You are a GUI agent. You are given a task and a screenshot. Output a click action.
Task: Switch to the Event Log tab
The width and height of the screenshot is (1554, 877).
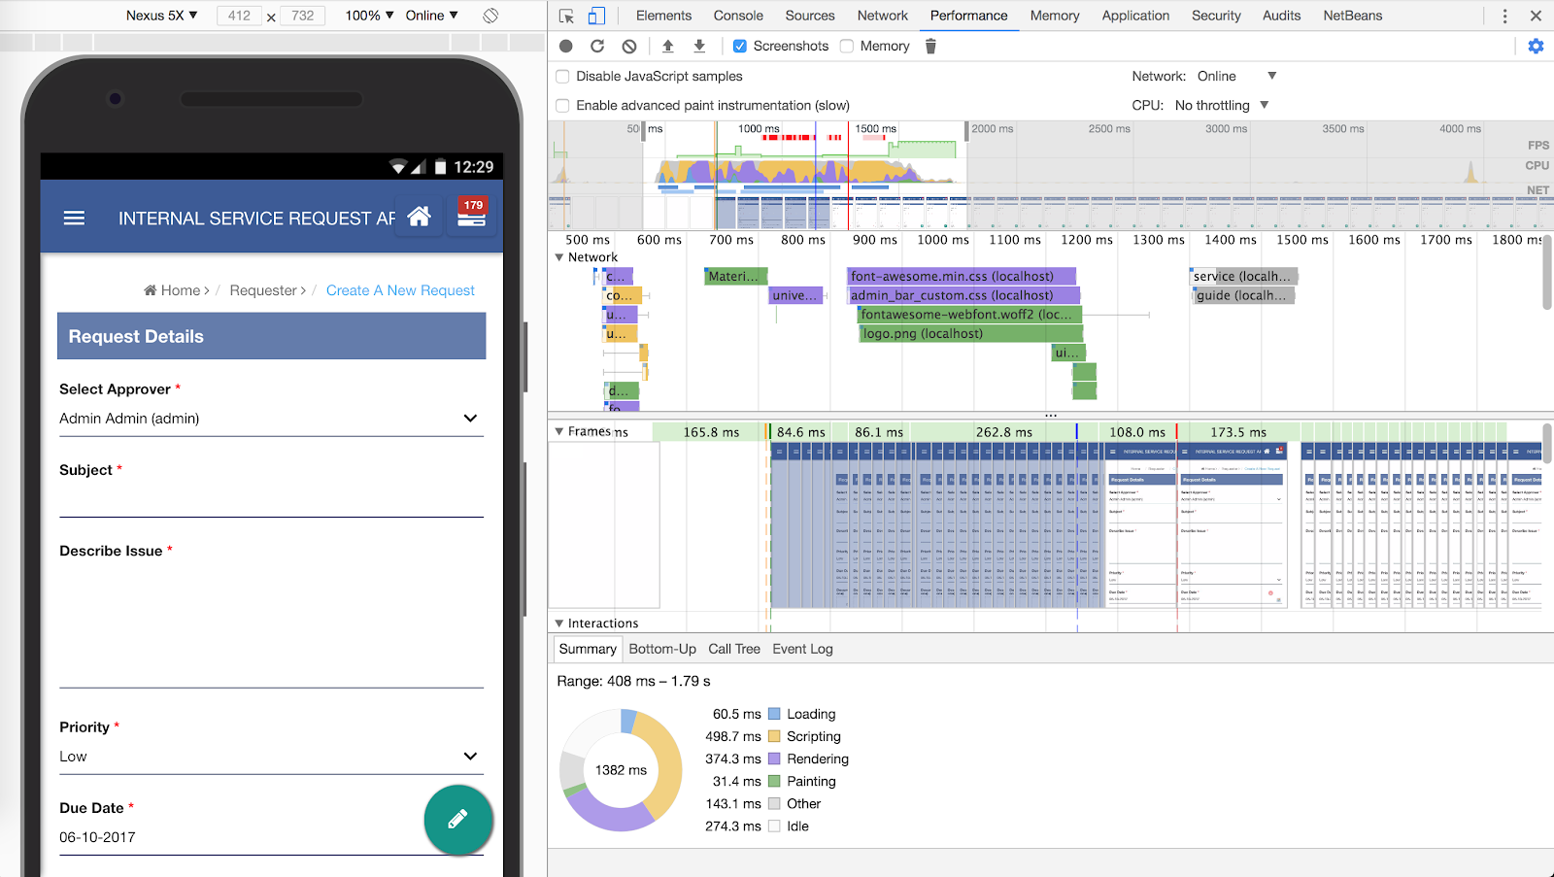click(x=802, y=649)
